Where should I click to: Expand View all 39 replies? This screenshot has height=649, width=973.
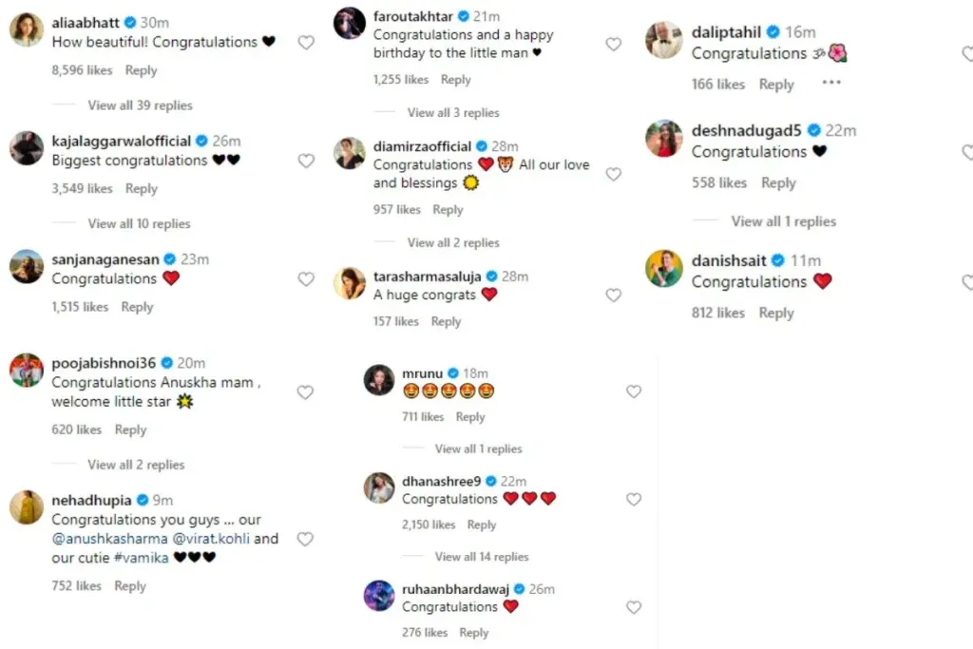coord(141,105)
